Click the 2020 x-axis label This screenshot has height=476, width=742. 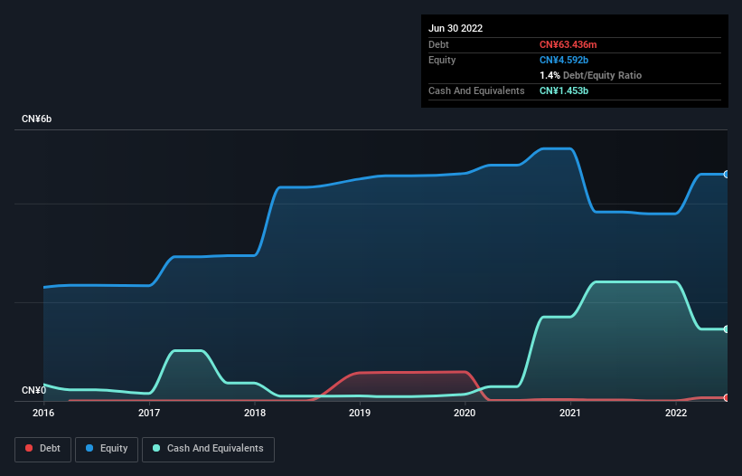pos(465,413)
